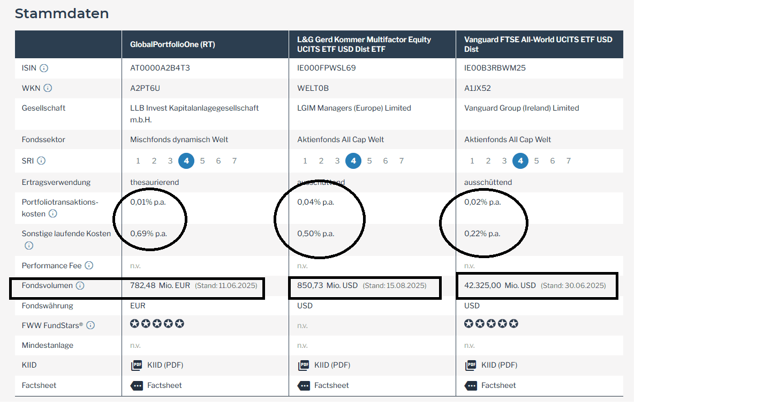Viewport: 771px width, 420px height.
Task: Open Factsheet link for GlobalPortfolioOne
Action: click(x=164, y=385)
